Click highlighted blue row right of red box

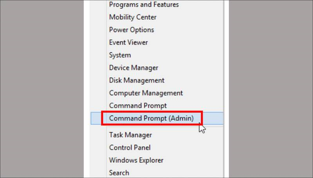coord(213,118)
